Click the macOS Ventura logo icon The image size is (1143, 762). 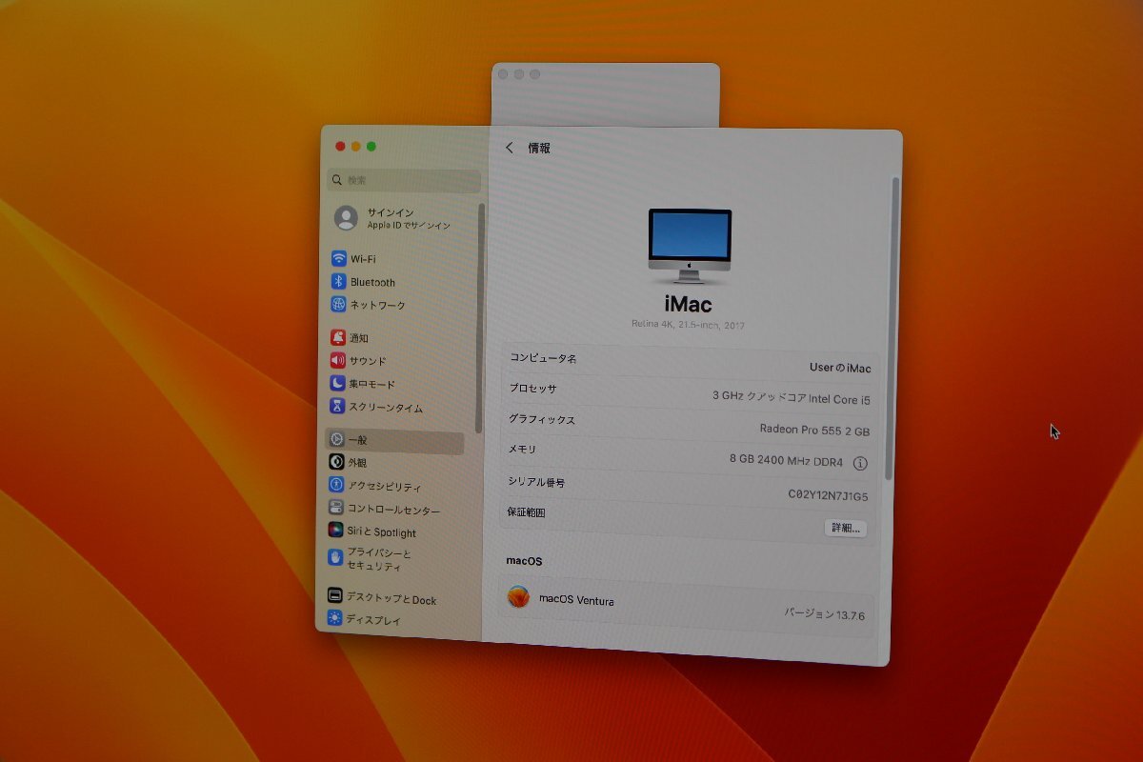518,597
